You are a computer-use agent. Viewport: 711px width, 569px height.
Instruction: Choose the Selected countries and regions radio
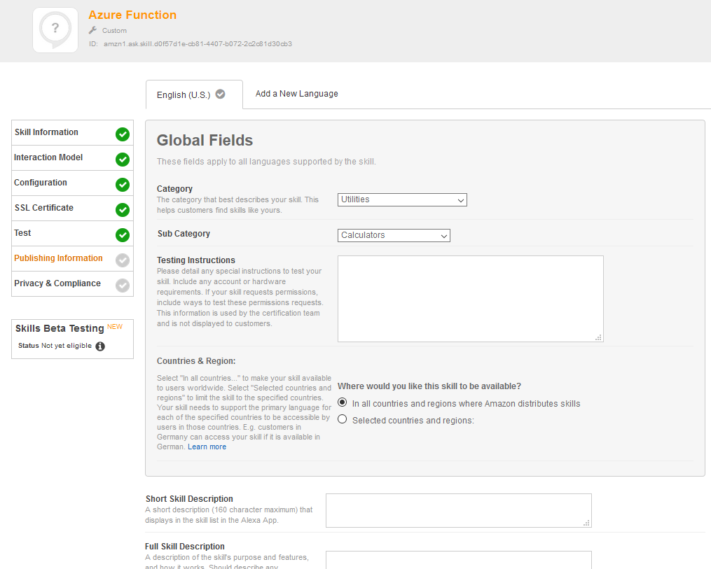(343, 419)
